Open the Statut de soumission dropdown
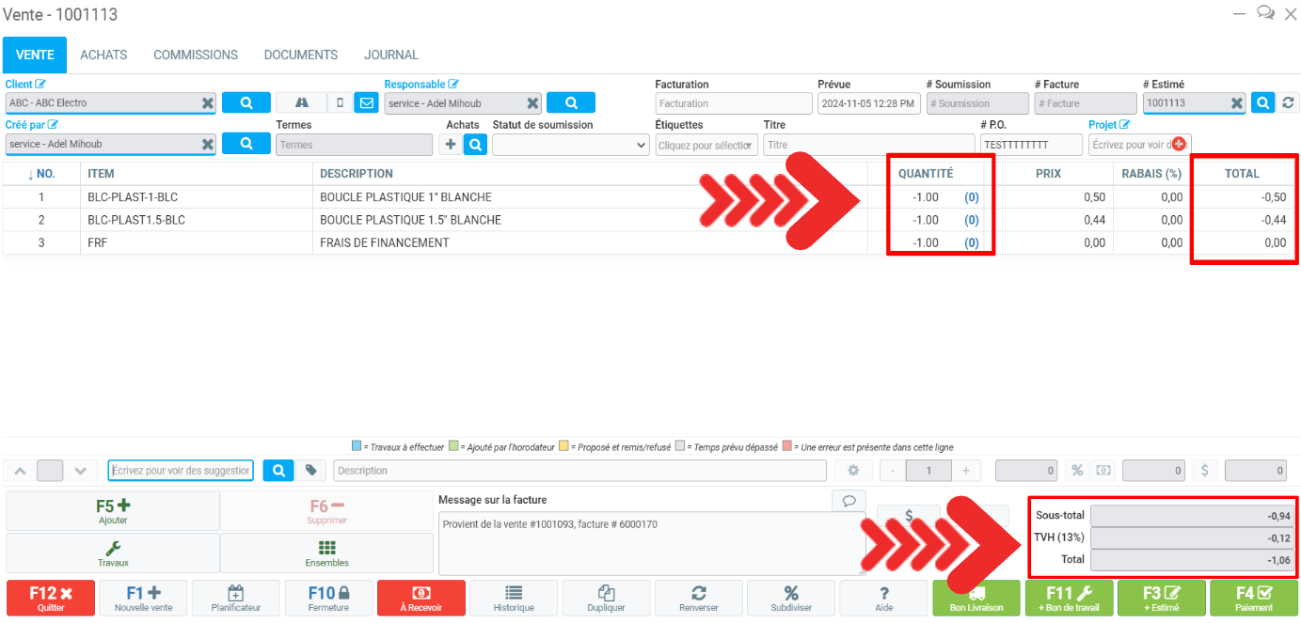 click(570, 145)
